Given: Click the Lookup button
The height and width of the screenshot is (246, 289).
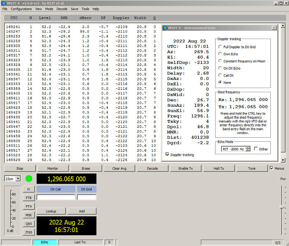Looking at the screenshot, I should pos(51,211).
